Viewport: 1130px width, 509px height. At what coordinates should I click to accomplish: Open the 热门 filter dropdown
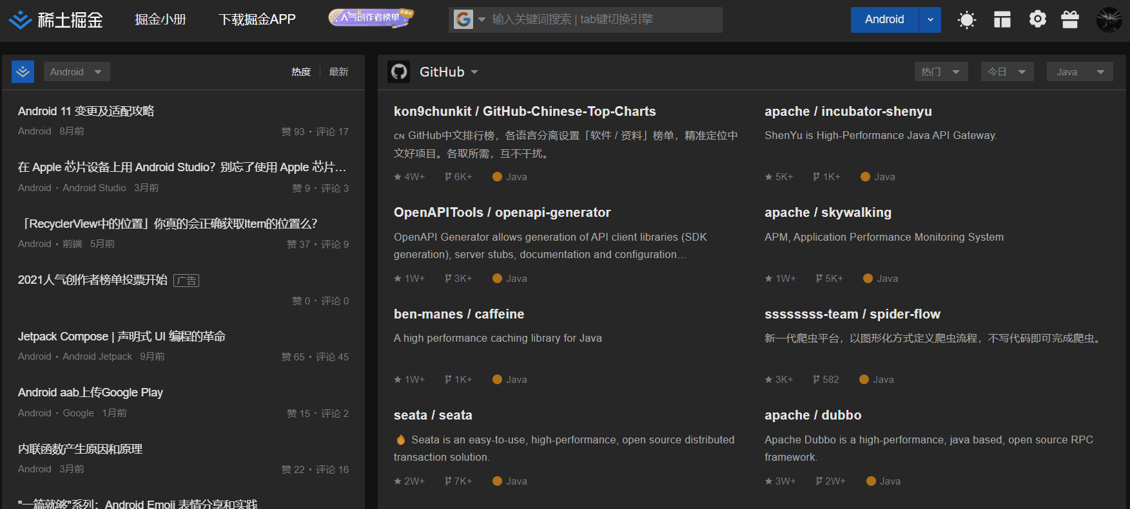click(x=941, y=71)
